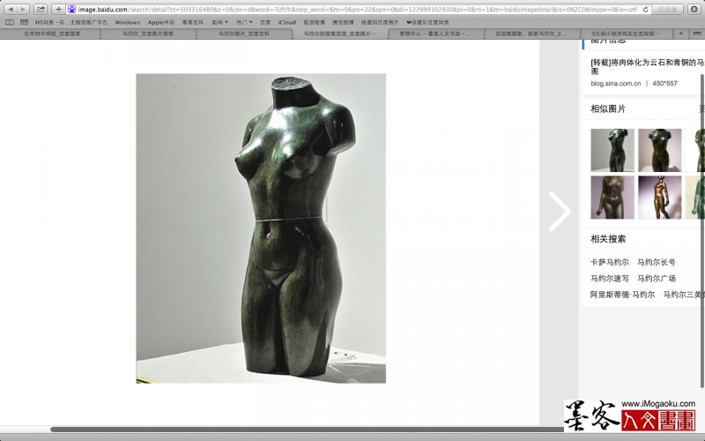Open the 百度 bookmark
Screen dimensions: 705x441
coord(265,22)
